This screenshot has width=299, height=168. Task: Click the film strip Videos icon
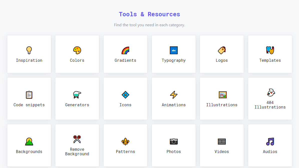pyautogui.click(x=222, y=141)
